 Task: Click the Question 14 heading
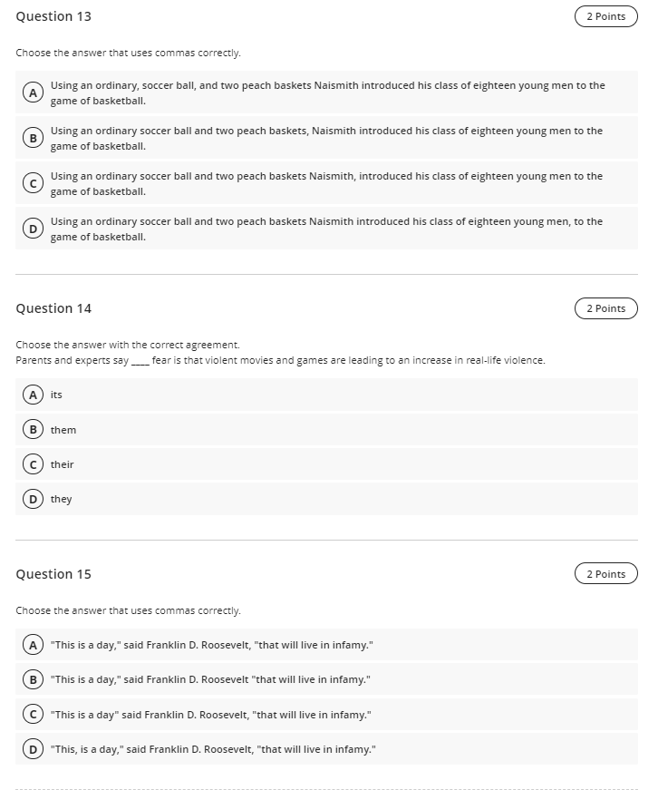52,307
